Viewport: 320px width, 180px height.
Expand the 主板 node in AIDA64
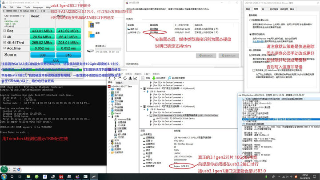coord(109,92)
